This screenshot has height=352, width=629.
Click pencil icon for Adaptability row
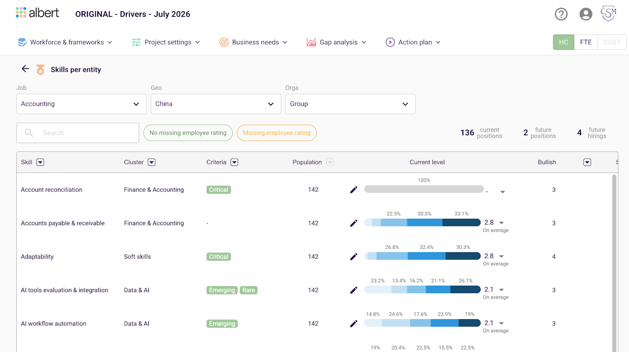354,256
